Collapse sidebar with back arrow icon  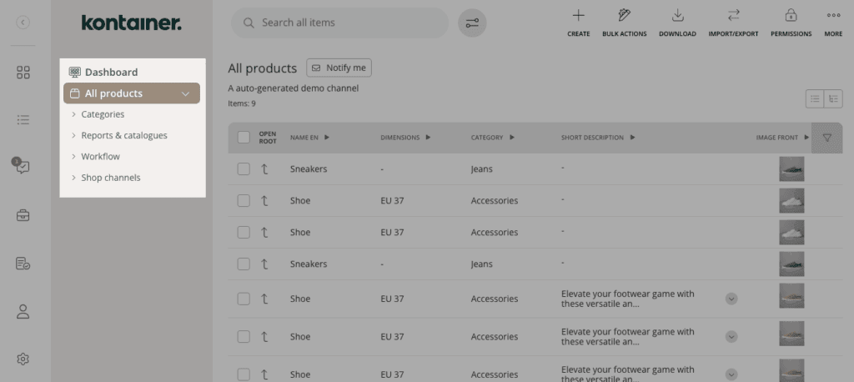click(23, 23)
